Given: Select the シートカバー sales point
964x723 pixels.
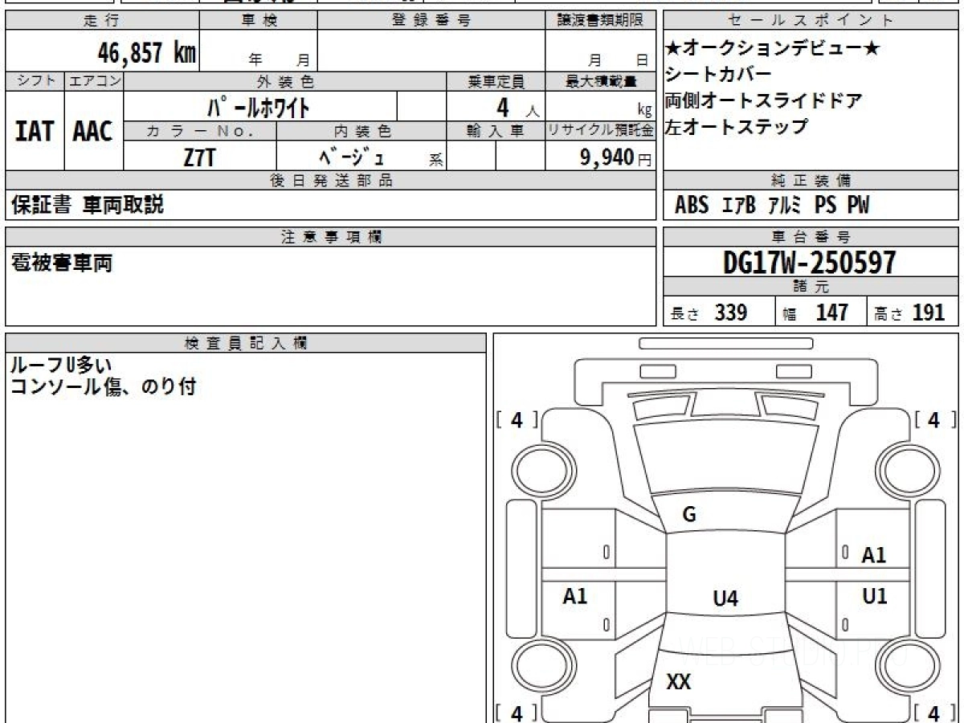Looking at the screenshot, I should click(x=718, y=75).
